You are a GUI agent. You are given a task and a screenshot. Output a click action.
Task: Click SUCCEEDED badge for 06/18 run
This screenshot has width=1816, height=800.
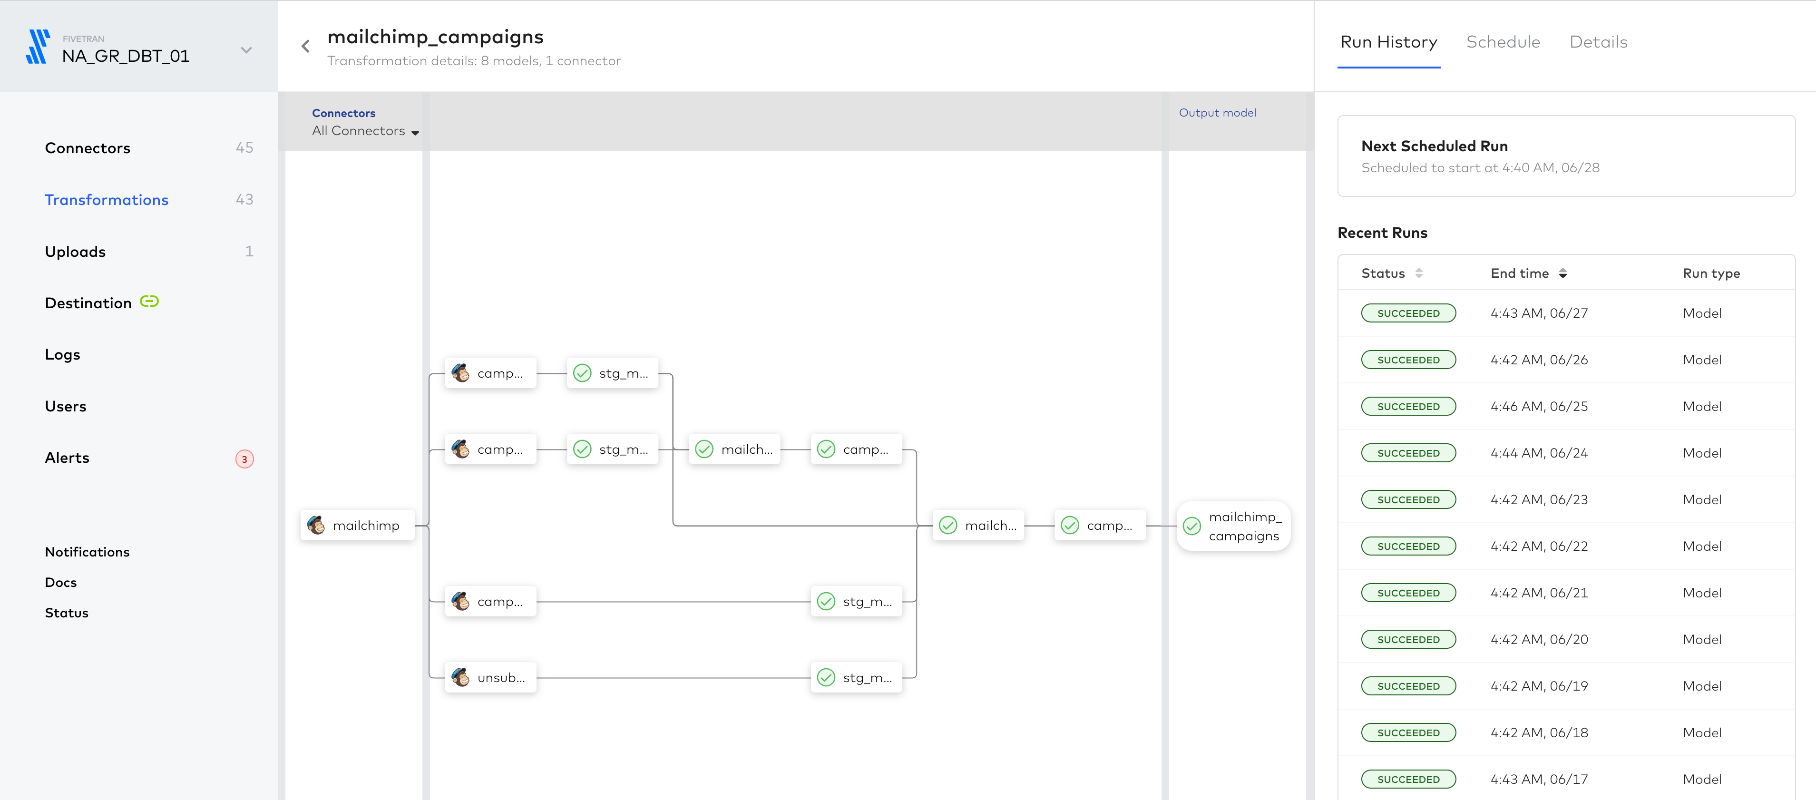coord(1408,733)
